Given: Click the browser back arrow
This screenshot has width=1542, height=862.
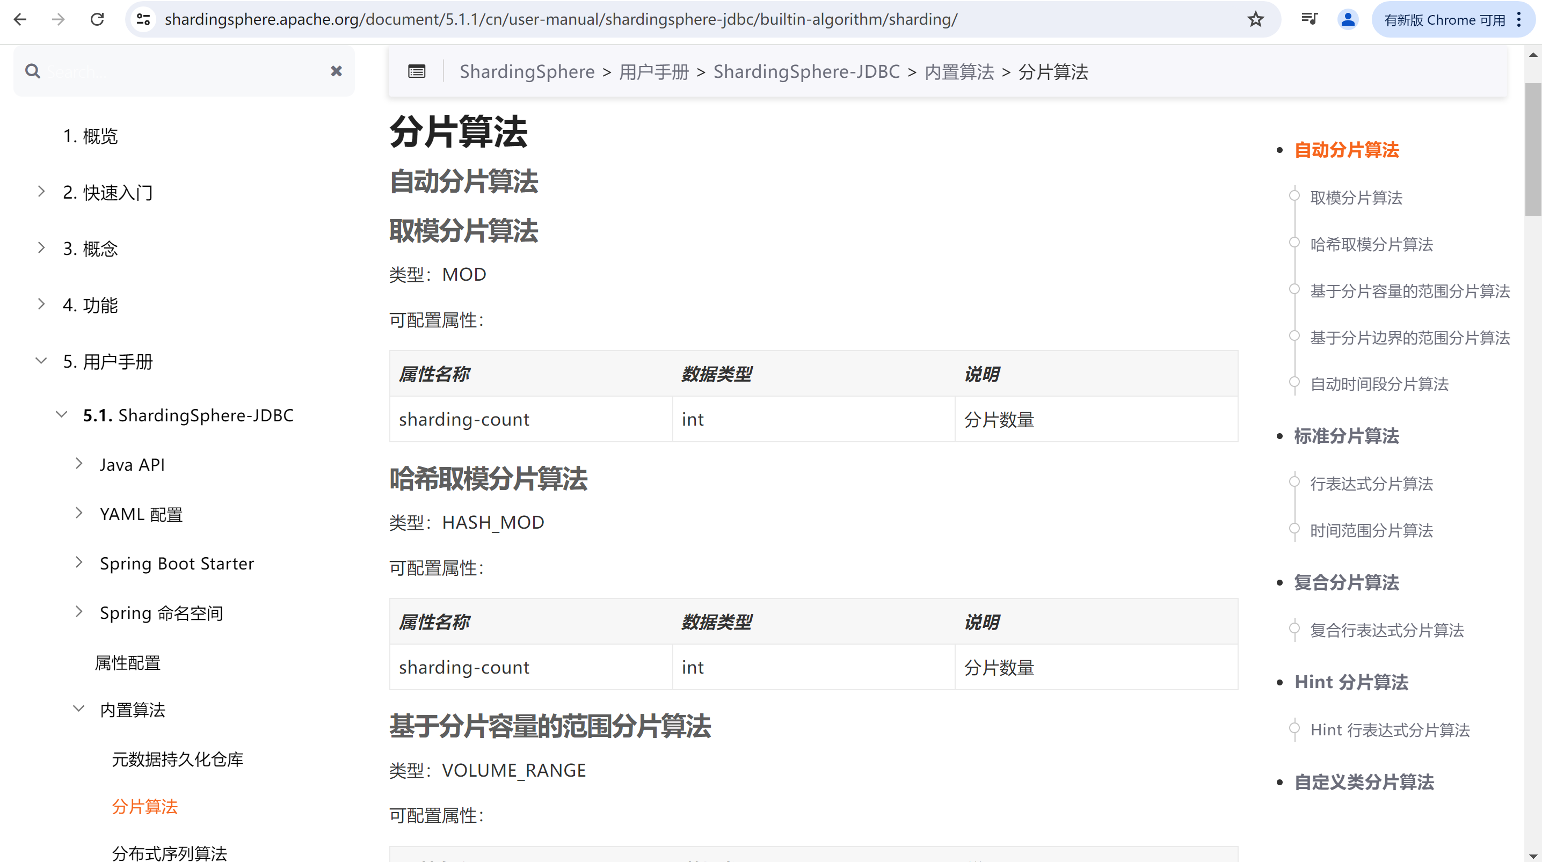Looking at the screenshot, I should 20,20.
